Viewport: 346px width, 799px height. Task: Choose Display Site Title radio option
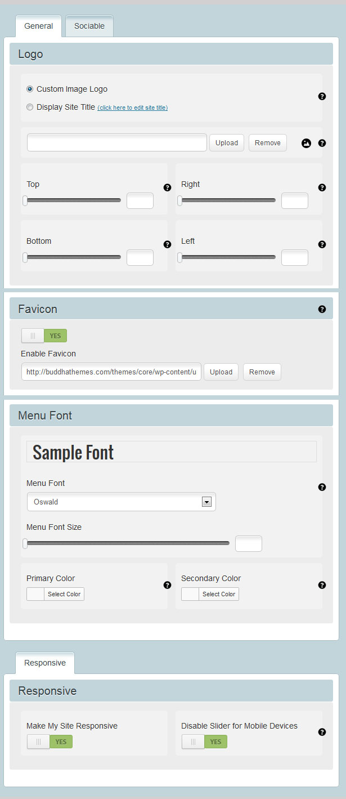click(30, 107)
